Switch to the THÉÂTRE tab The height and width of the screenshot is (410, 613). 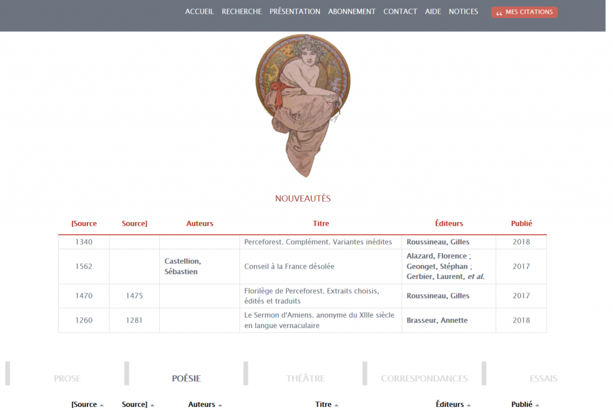(x=305, y=378)
